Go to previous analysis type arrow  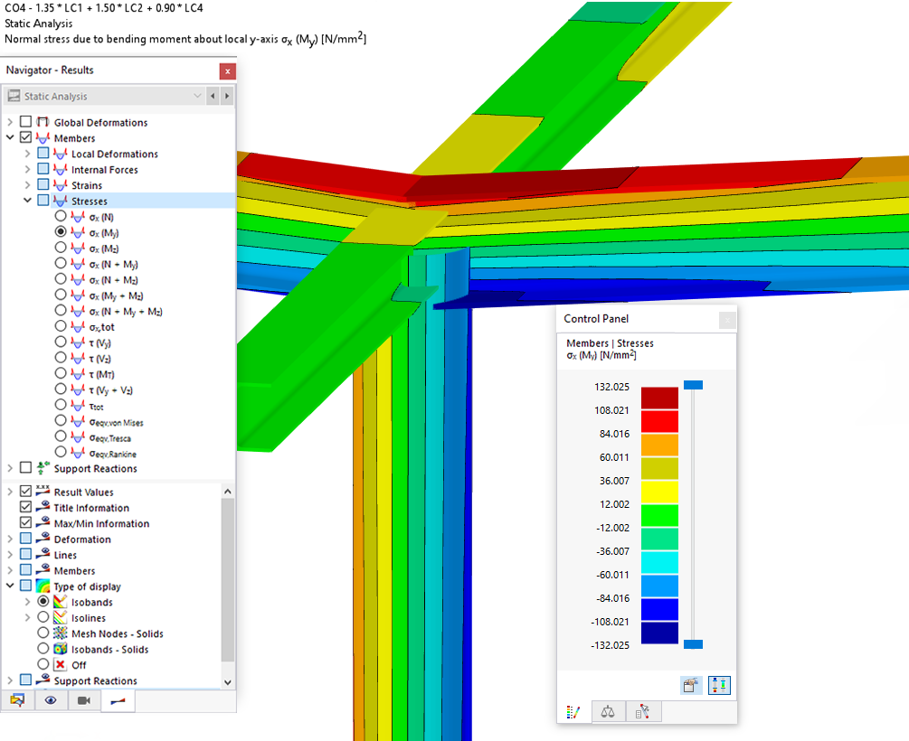(x=213, y=96)
